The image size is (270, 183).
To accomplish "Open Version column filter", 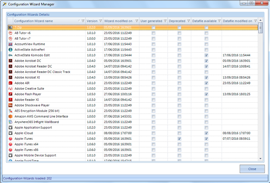I will pos(100,21).
